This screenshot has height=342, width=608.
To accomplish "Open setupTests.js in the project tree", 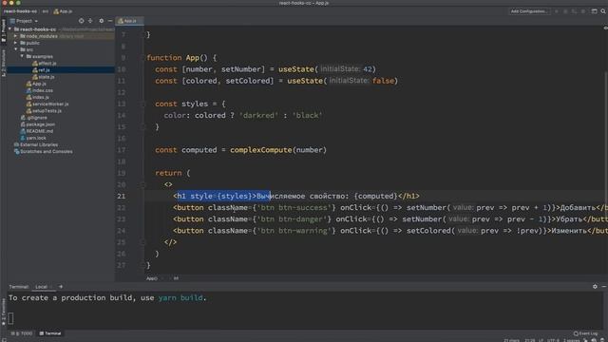I will click(x=44, y=110).
